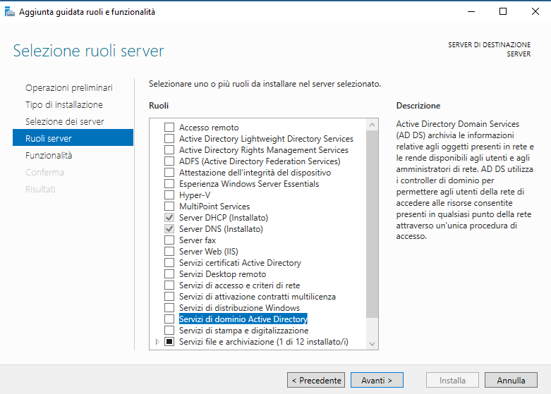Open Selezione dei server step
Image resolution: width=551 pixels, height=394 pixels.
pyautogui.click(x=65, y=121)
